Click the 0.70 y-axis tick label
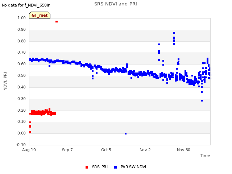 (22, 53)
